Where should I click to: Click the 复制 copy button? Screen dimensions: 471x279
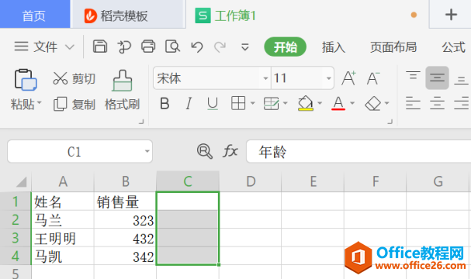point(74,105)
